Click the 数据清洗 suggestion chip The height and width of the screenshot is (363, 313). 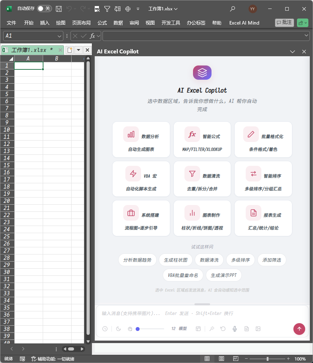pos(209,260)
